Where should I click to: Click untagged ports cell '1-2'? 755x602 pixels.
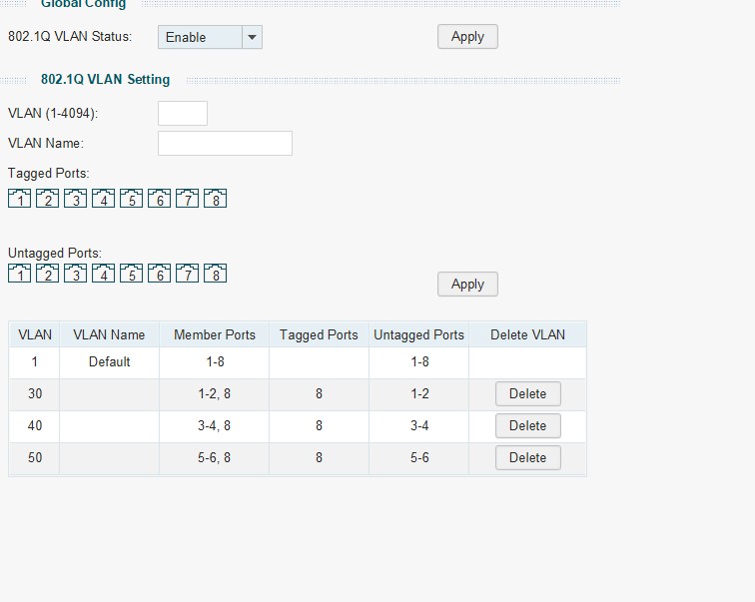(418, 393)
